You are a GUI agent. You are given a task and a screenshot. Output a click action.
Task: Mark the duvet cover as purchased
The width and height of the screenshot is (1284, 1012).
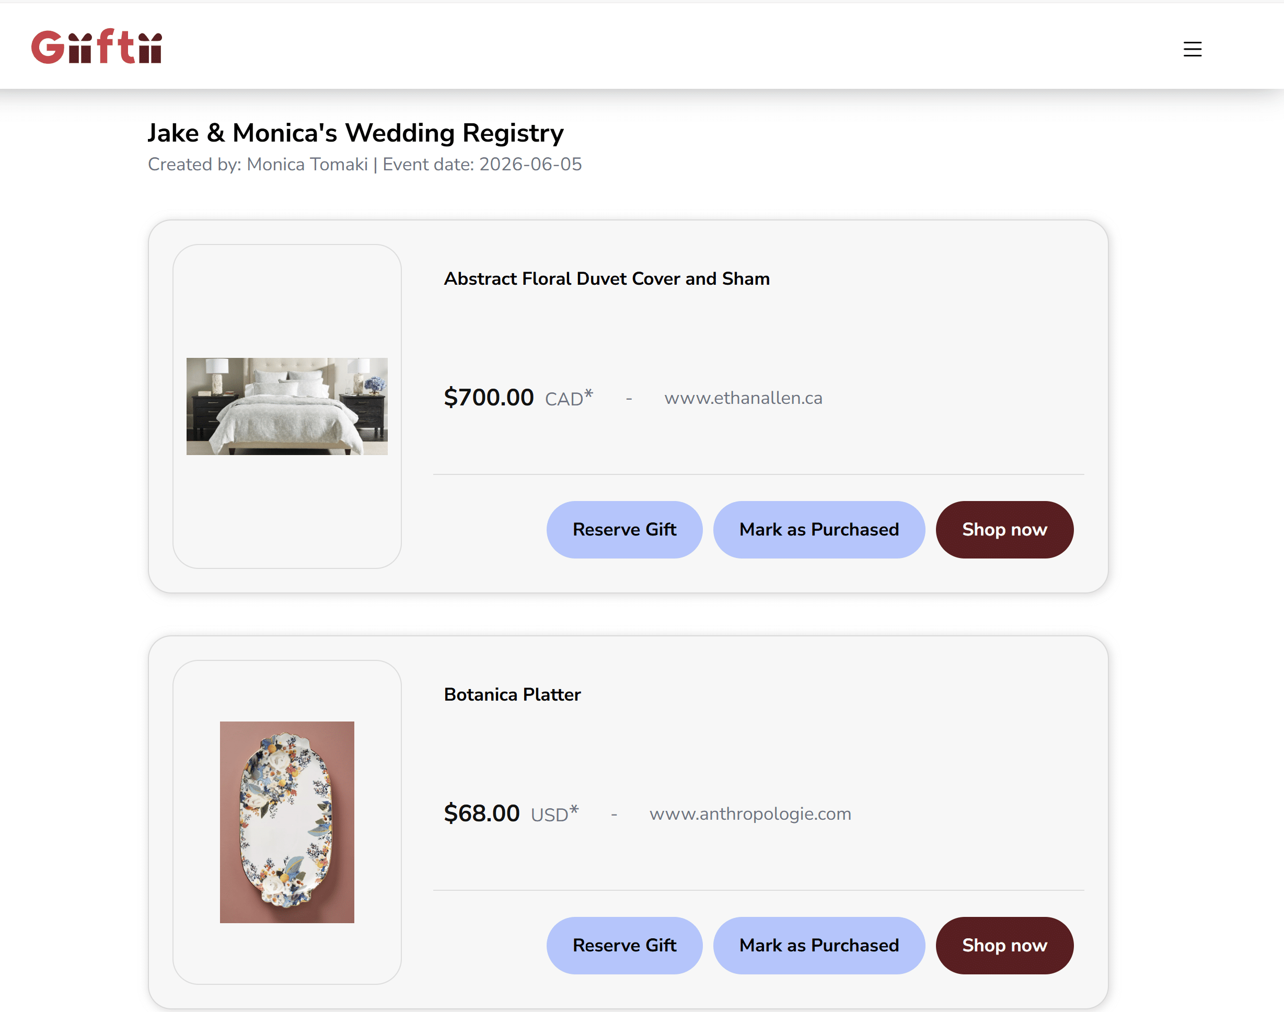(x=819, y=530)
